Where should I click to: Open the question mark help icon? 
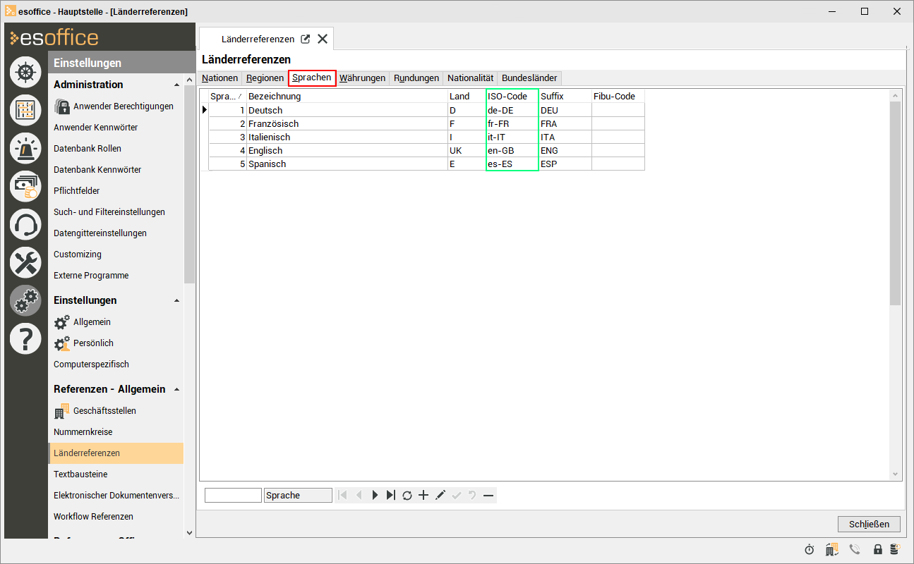tap(25, 338)
